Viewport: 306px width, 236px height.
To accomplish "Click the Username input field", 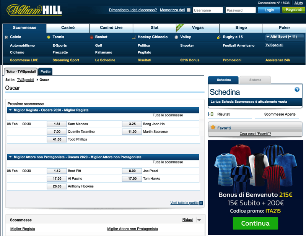I will point(208,10).
